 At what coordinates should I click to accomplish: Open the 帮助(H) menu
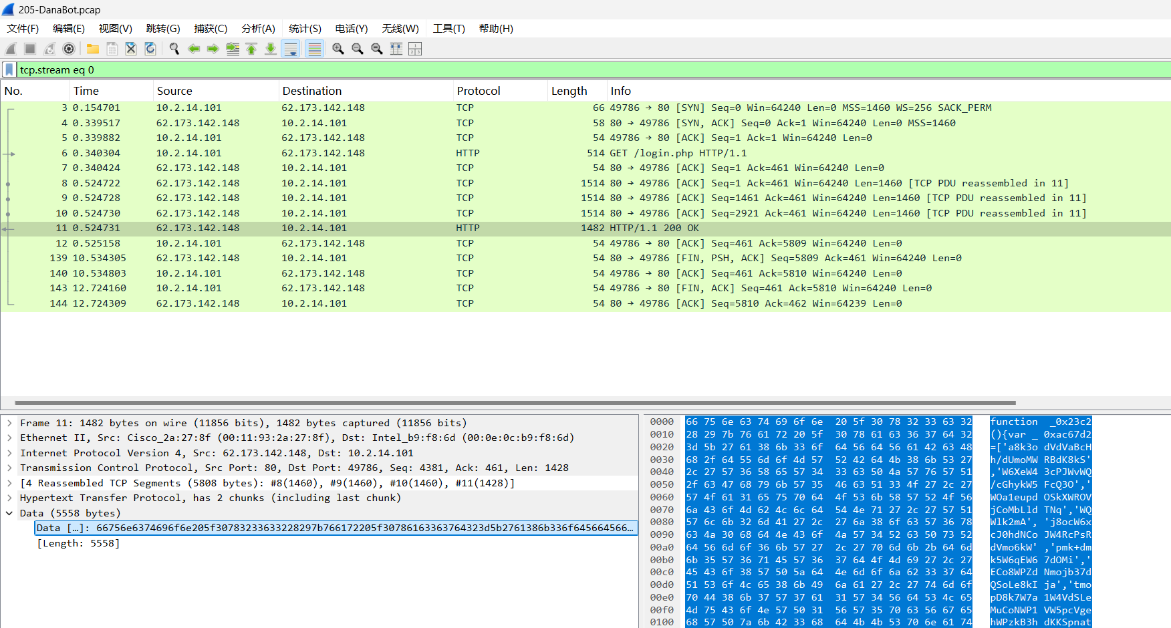pyautogui.click(x=496, y=29)
